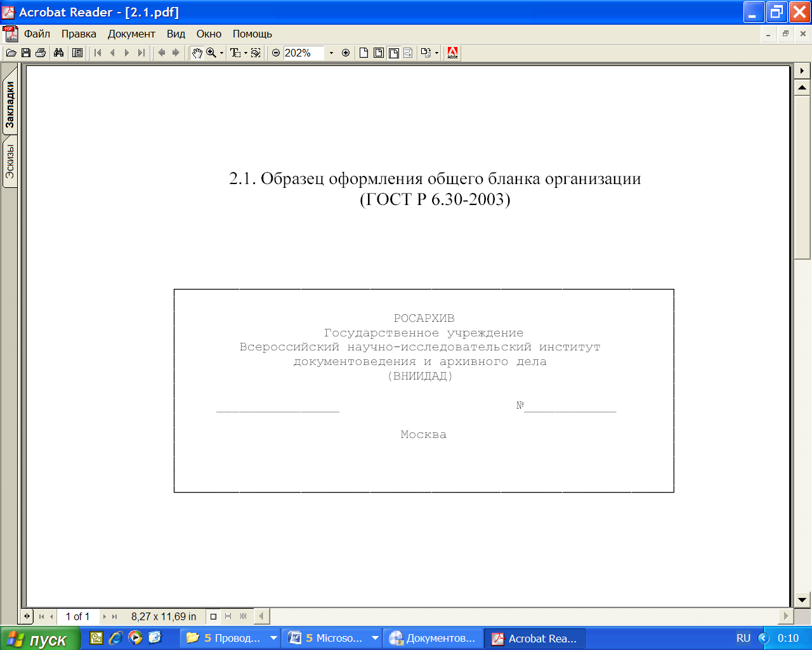Go to first page in toolbar

coord(98,53)
